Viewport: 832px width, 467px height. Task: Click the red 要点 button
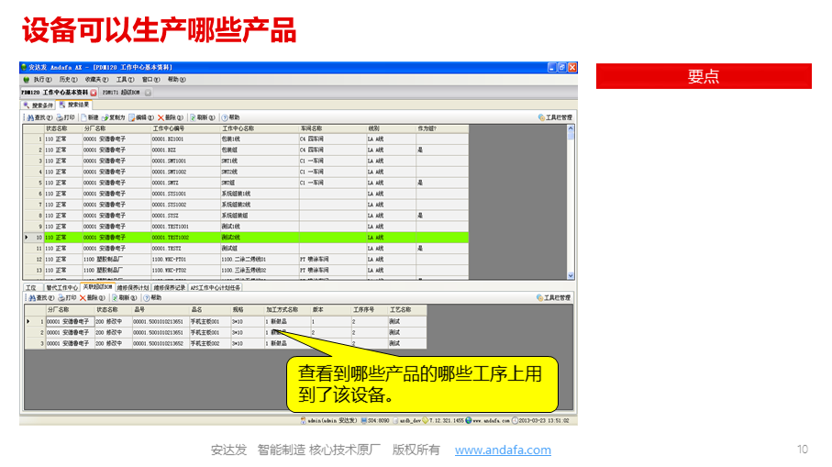(704, 76)
